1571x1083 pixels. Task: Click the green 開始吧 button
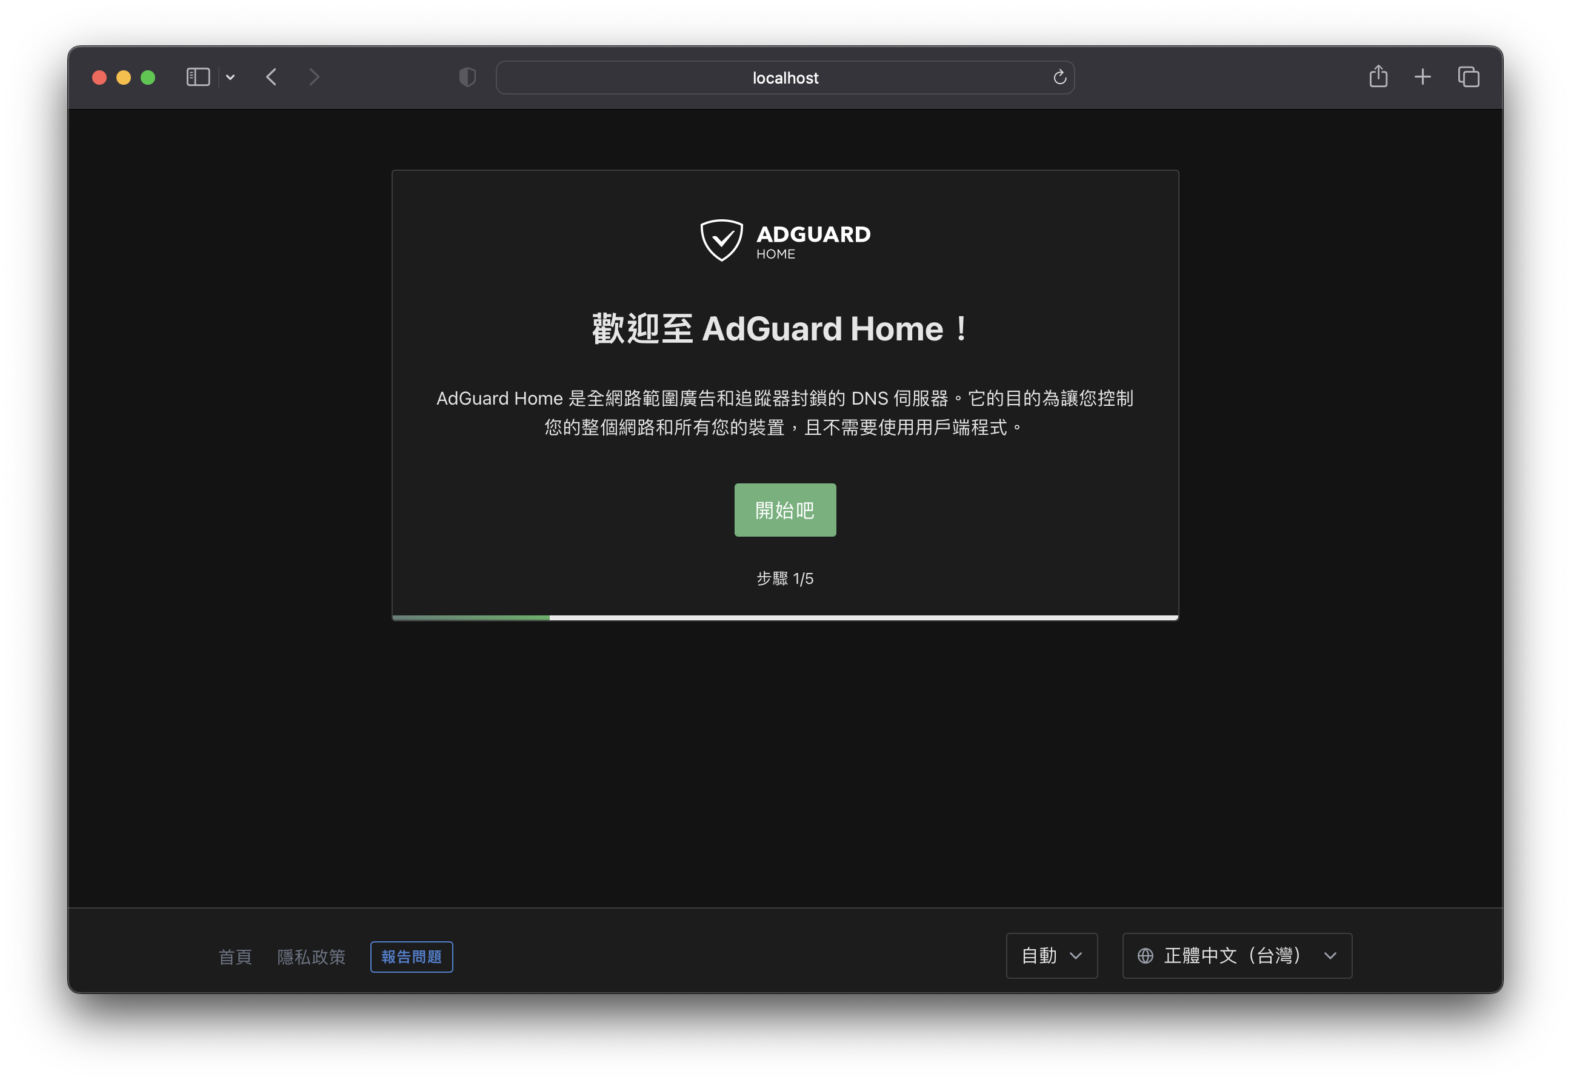point(785,509)
